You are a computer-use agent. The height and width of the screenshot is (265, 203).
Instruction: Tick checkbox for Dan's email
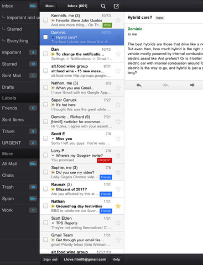click(45, 54)
